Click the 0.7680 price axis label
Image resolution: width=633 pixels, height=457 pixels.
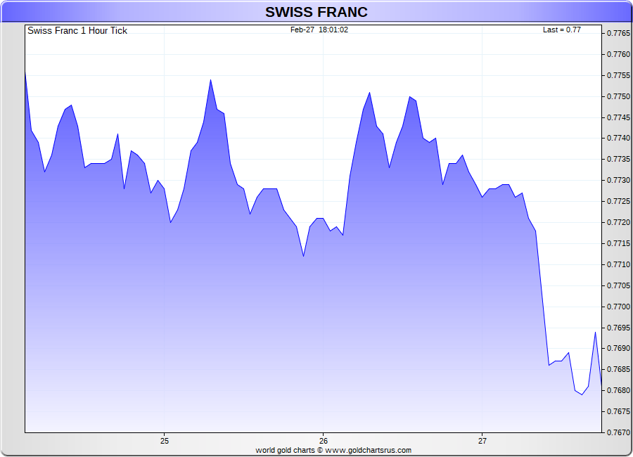point(618,390)
